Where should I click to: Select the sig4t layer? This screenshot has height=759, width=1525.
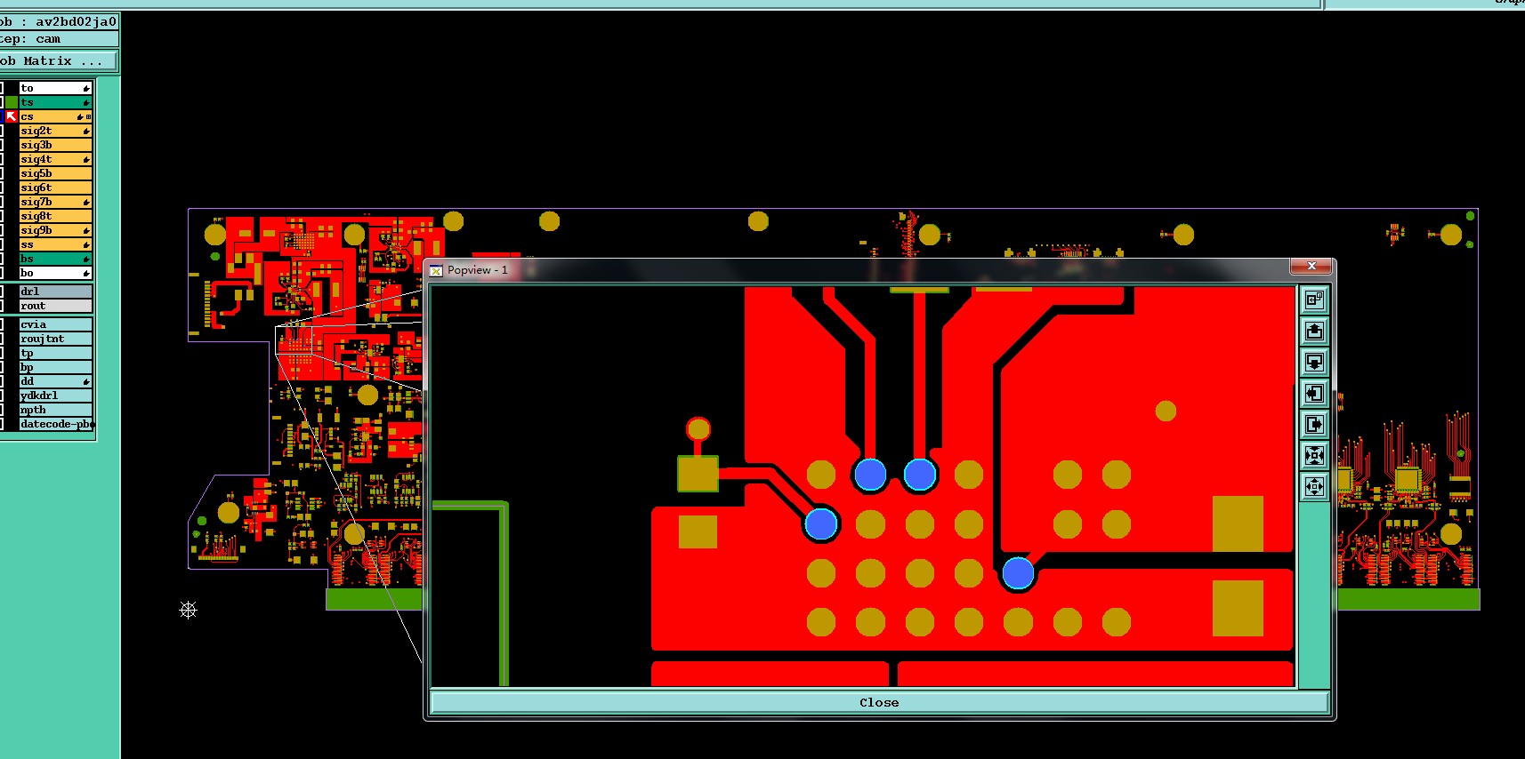(x=55, y=159)
